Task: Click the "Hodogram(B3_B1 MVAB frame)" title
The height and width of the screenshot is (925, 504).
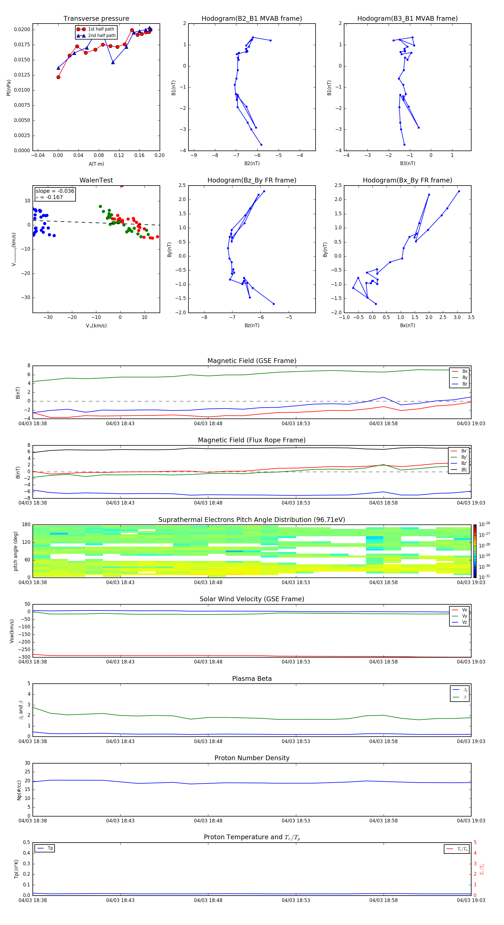Action: pos(407,19)
